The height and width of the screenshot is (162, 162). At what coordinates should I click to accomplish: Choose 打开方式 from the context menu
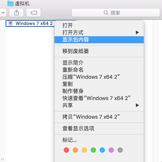(x=99, y=32)
